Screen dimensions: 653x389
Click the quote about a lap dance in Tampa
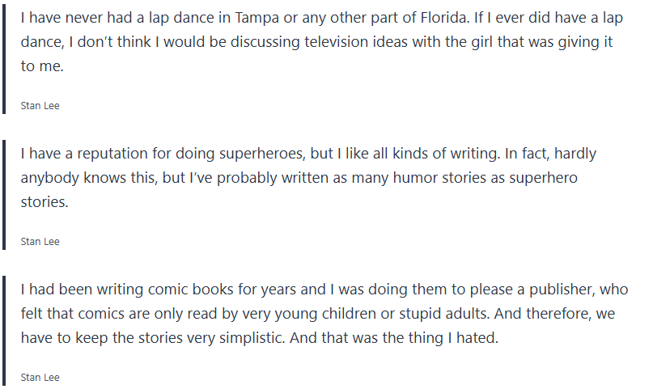click(x=316, y=41)
